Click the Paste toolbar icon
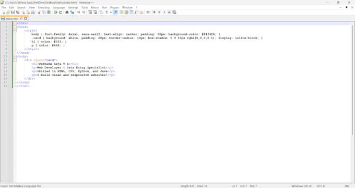Viewport: 355px width, 188px height. coord(49,12)
